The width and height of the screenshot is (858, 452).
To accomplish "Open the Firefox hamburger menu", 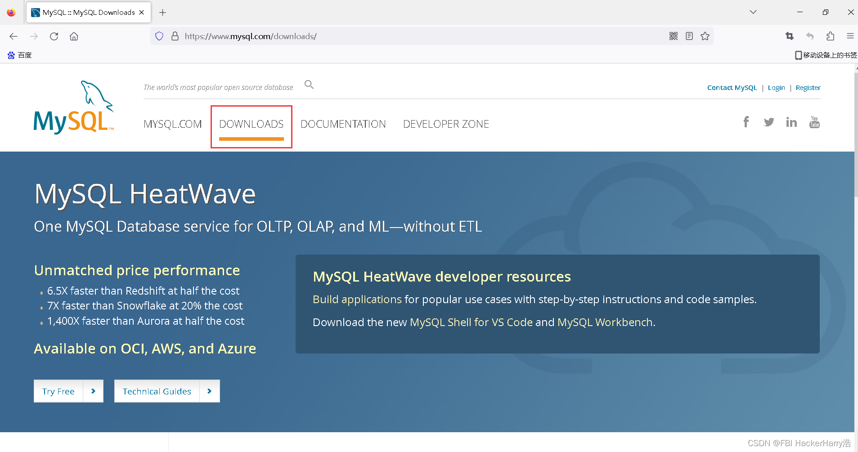I will tap(850, 36).
